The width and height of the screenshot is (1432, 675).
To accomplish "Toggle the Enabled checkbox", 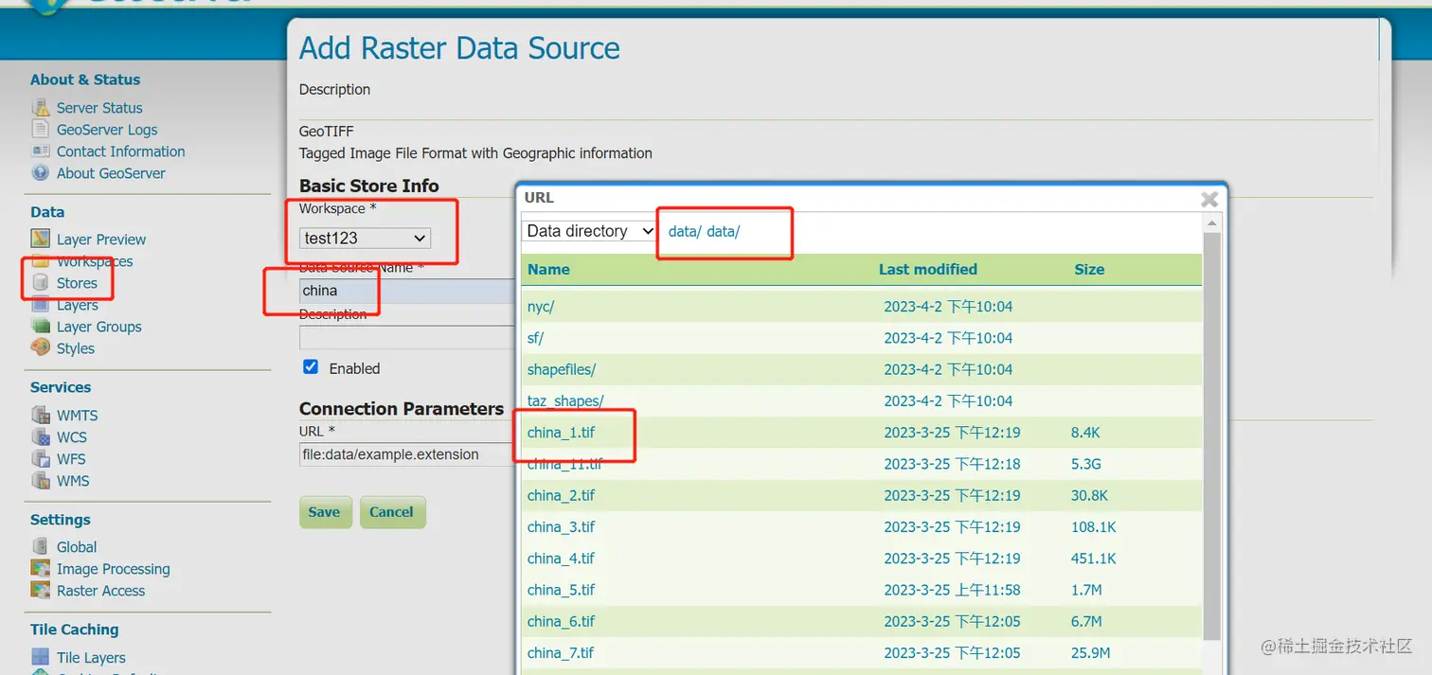I will click(311, 367).
